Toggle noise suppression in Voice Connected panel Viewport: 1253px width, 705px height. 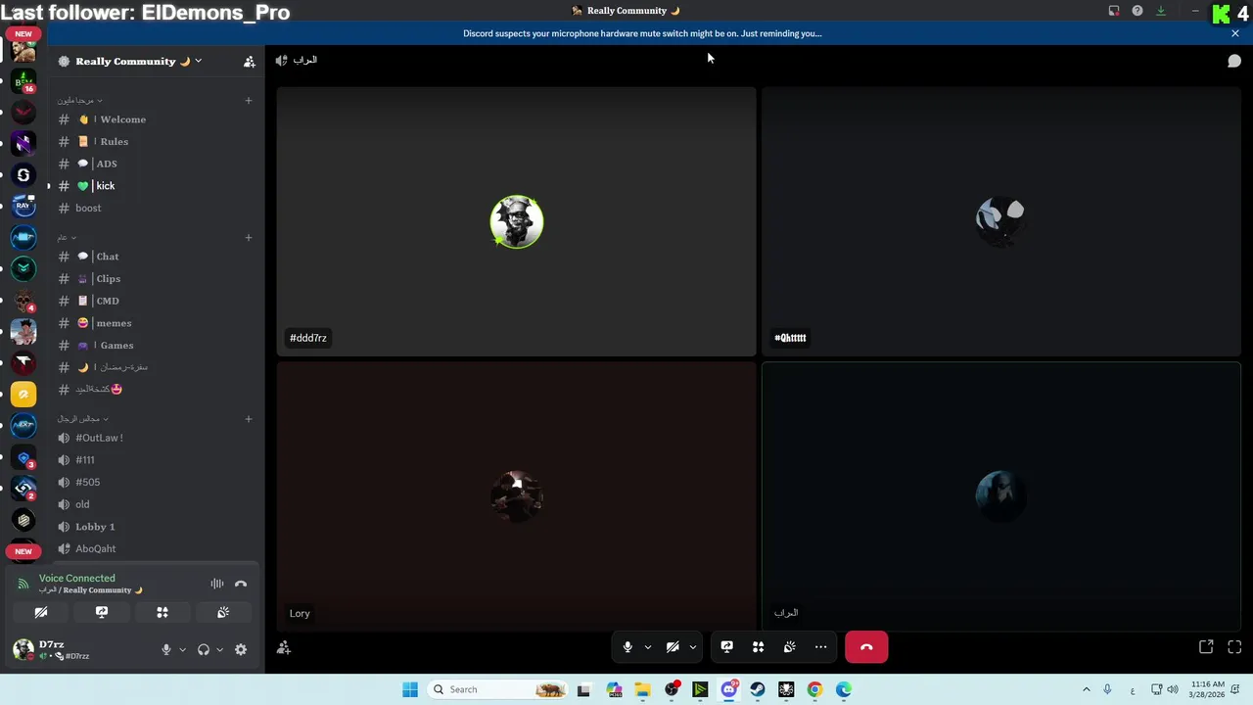coord(217,584)
